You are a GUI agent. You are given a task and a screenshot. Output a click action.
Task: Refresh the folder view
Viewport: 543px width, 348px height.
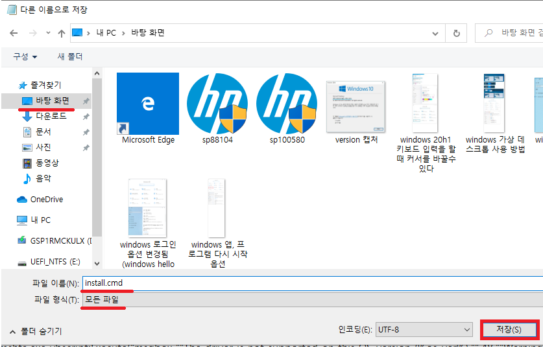tap(457, 33)
